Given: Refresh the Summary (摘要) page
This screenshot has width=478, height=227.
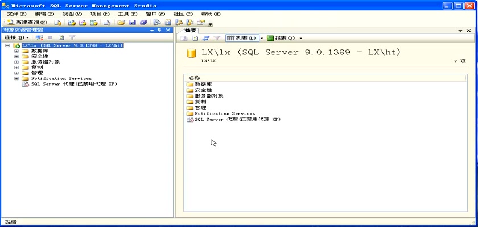Looking at the screenshot, I should [195, 38].
